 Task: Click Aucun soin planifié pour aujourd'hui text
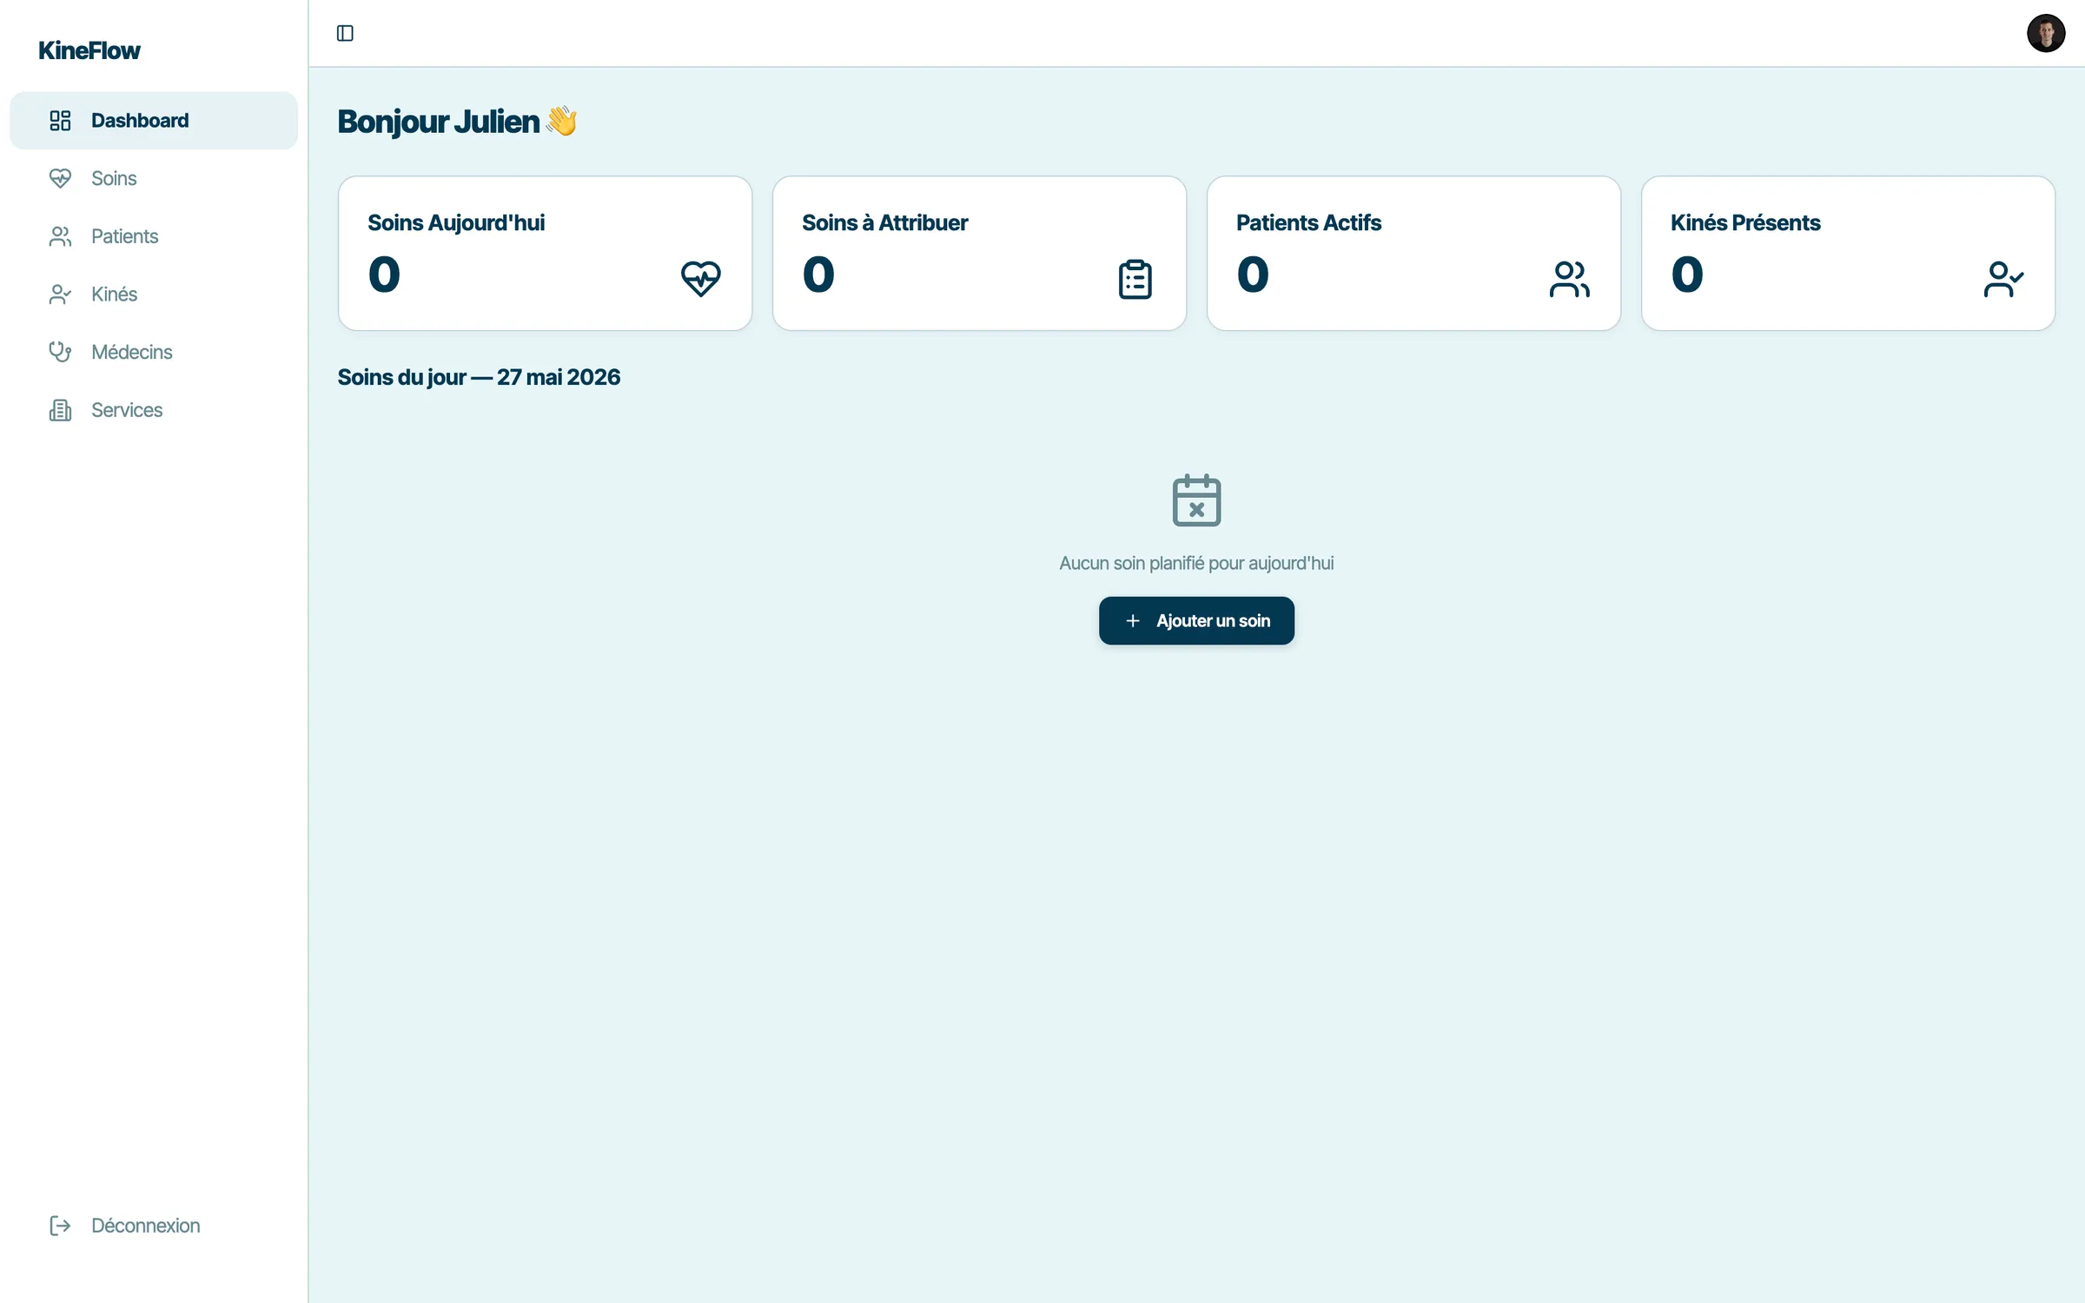click(x=1196, y=563)
